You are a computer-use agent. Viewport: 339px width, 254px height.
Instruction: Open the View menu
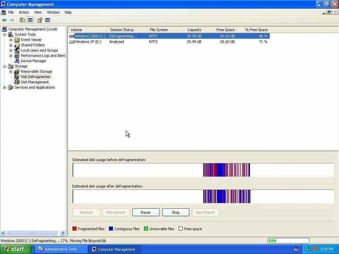tap(38, 12)
